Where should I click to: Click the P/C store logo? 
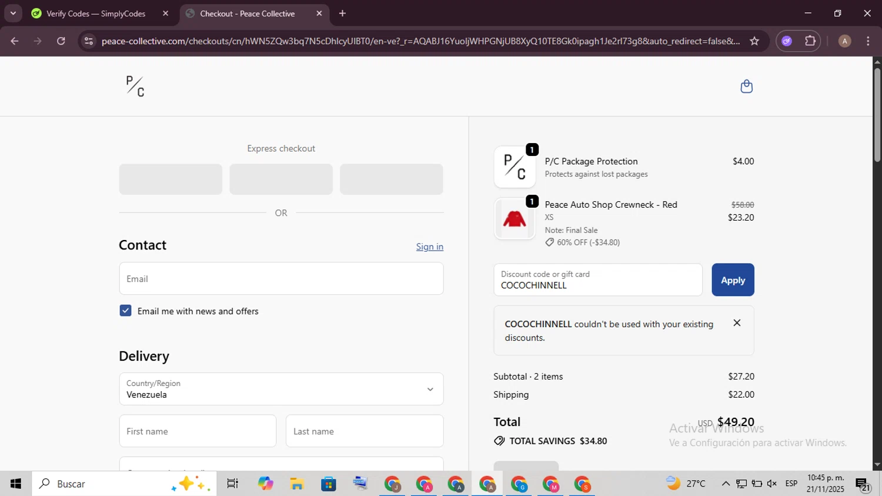135,86
